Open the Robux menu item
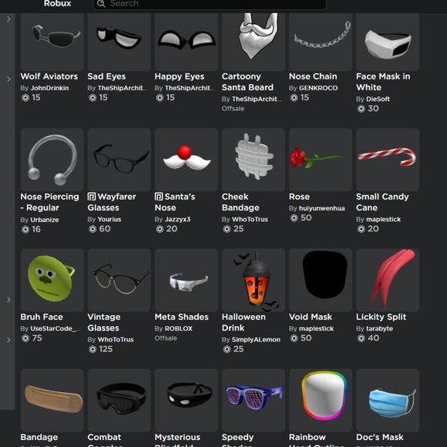The image size is (447, 447). point(57,4)
